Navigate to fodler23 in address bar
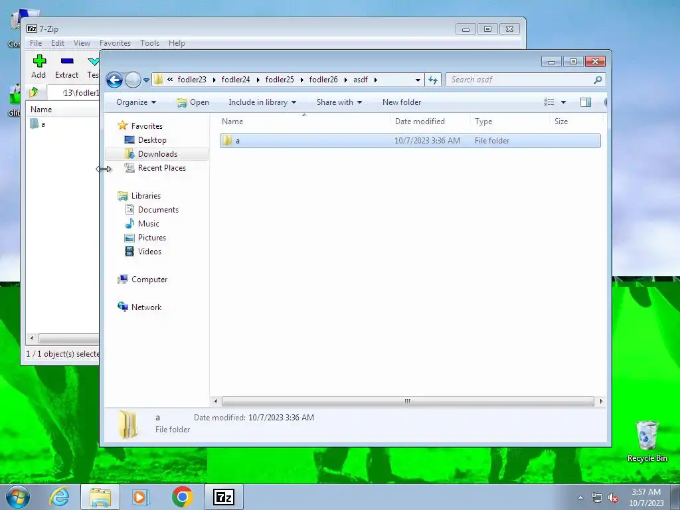Screen dimensions: 680x510 (x=192, y=80)
